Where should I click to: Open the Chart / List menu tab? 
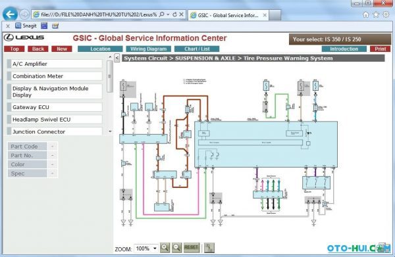tap(197, 49)
